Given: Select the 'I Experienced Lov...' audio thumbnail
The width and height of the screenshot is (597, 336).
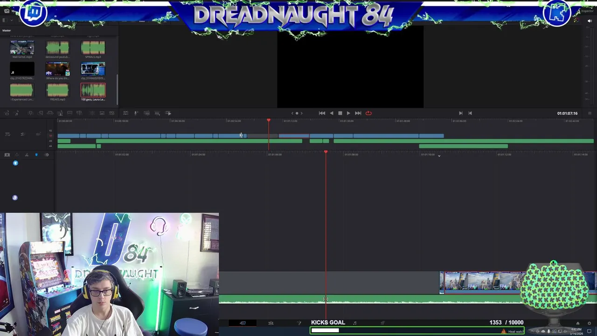Looking at the screenshot, I should (x=22, y=90).
